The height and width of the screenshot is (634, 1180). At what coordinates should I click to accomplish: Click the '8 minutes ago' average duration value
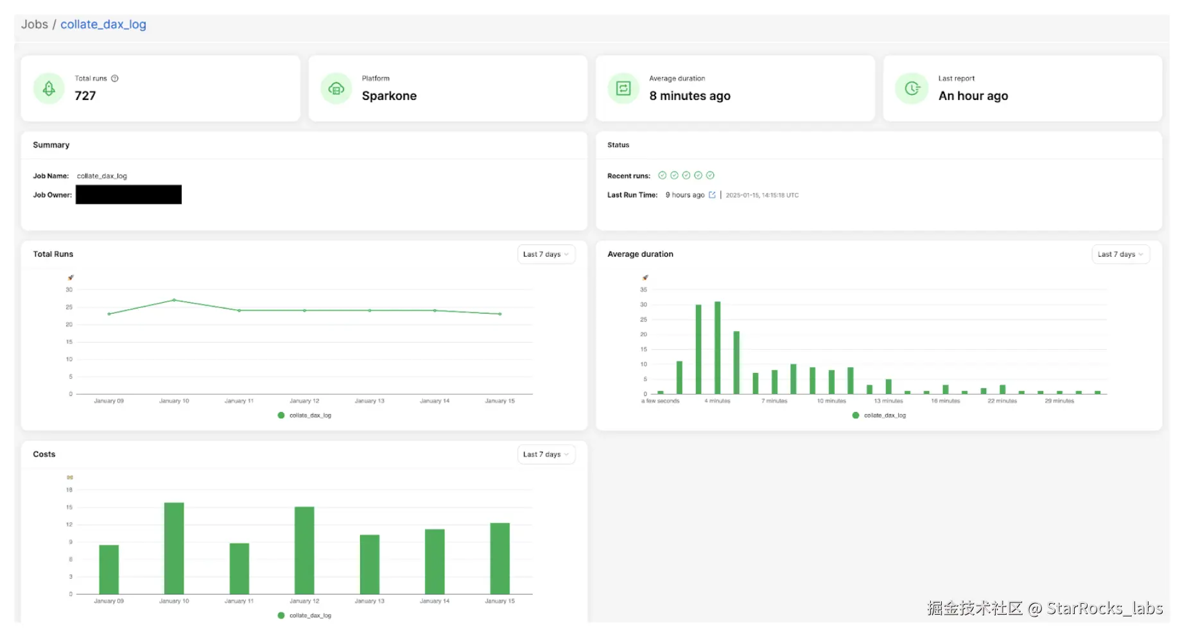(x=690, y=96)
